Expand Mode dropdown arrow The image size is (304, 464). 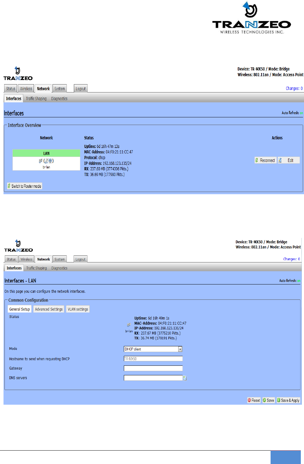180,349
